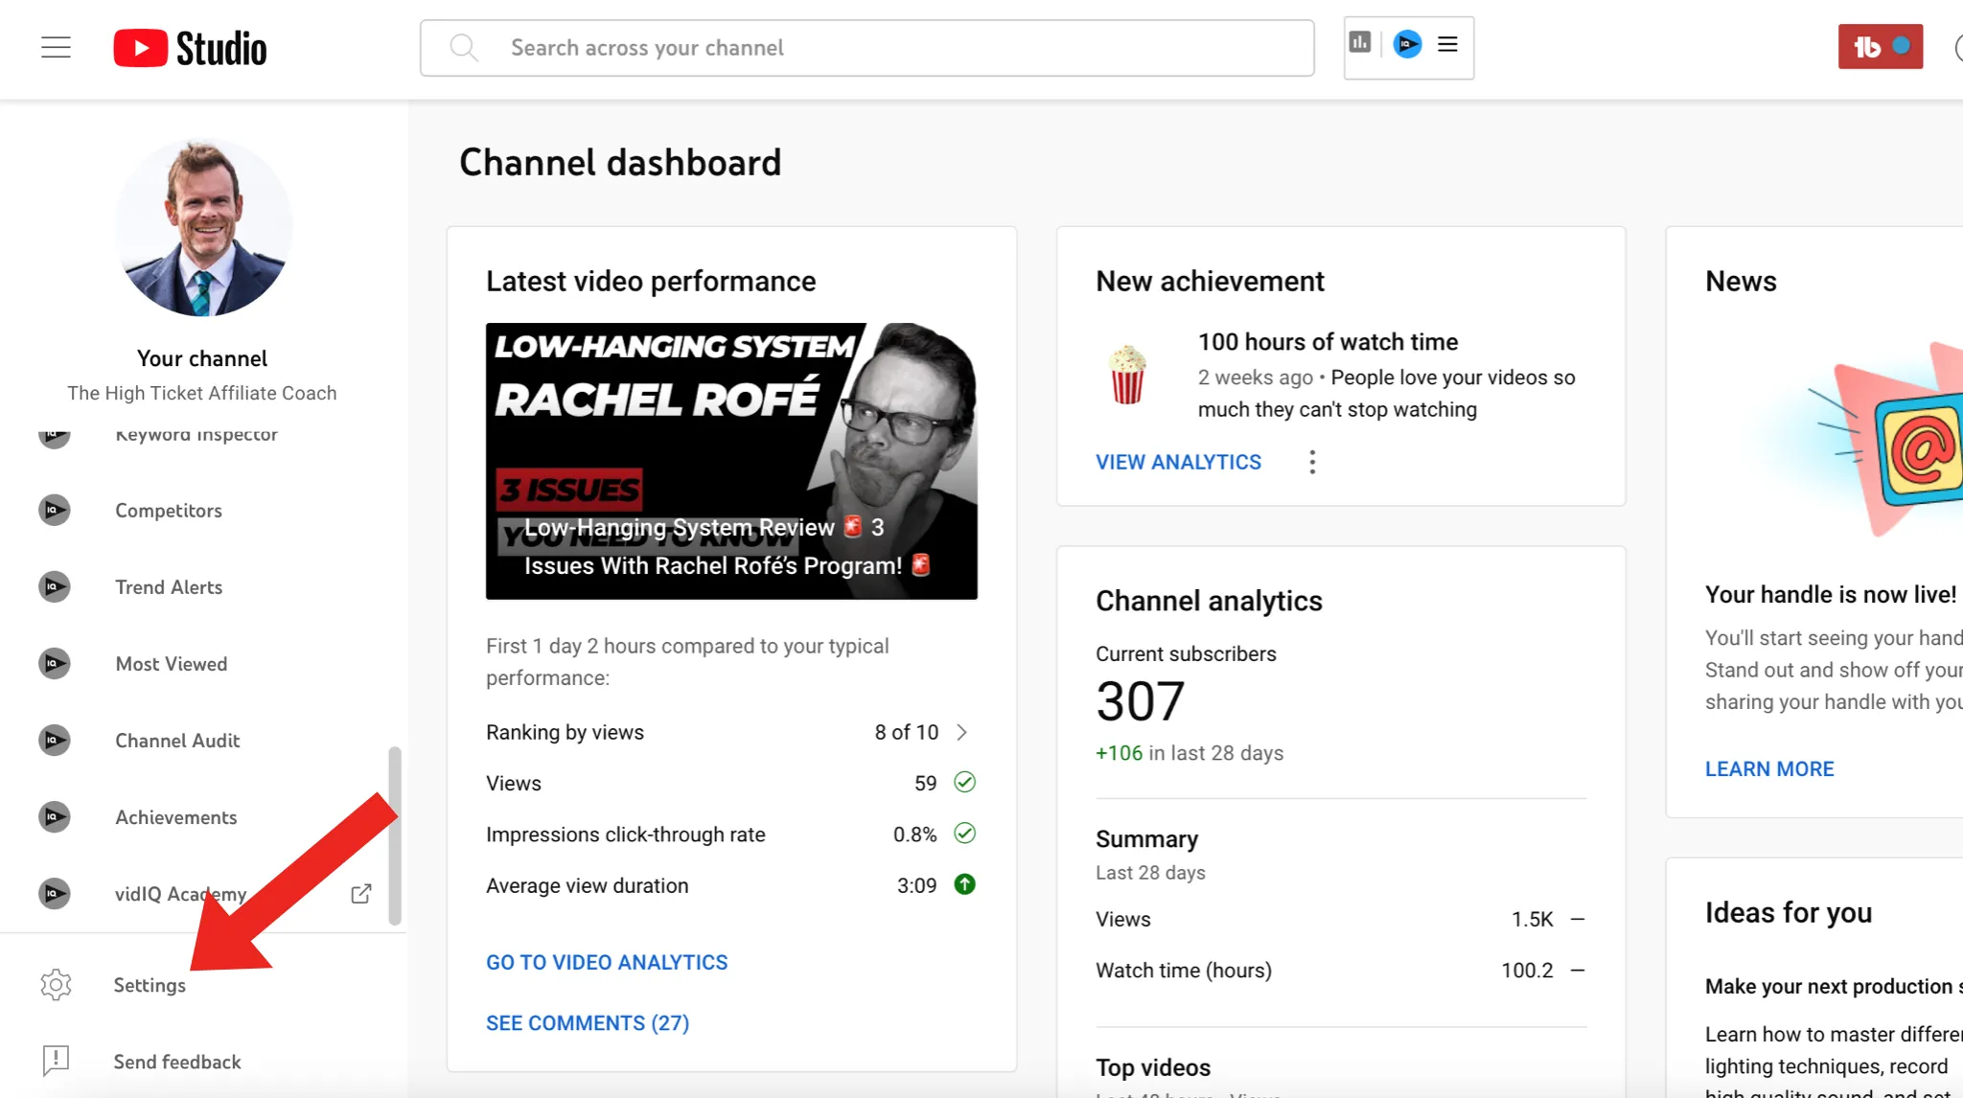Click GO TO VIDEO ANALYTICS link
Image resolution: width=1963 pixels, height=1098 pixels.
607,962
